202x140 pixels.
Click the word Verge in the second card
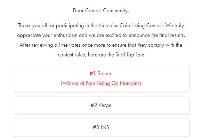[x=105, y=105]
